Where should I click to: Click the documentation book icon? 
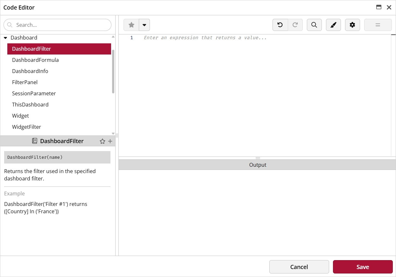[35, 141]
